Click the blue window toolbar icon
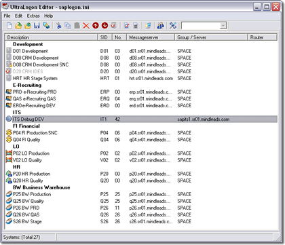 pyautogui.click(x=148, y=26)
